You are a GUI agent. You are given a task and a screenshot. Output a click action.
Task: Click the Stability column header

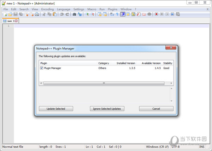(167, 63)
